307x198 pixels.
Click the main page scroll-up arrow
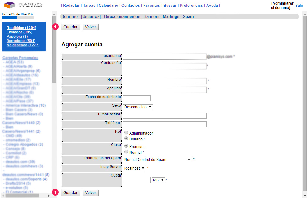(305, 14)
